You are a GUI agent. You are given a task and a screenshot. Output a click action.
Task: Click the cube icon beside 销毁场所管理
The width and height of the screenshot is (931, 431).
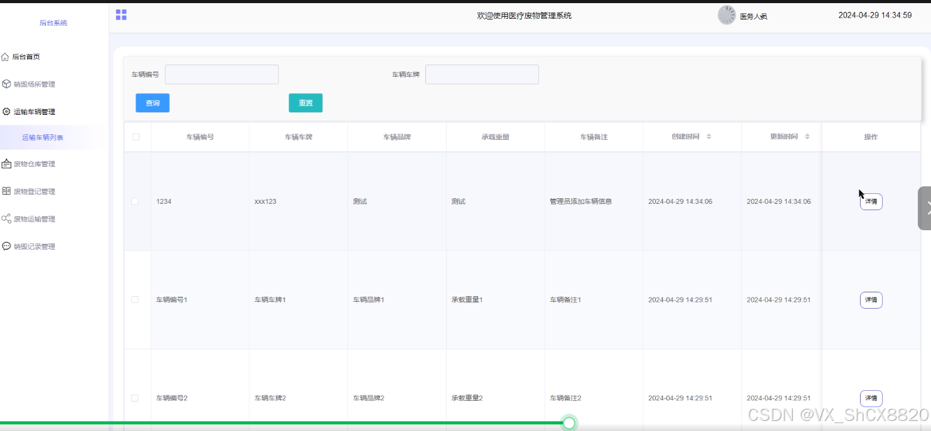click(x=6, y=84)
